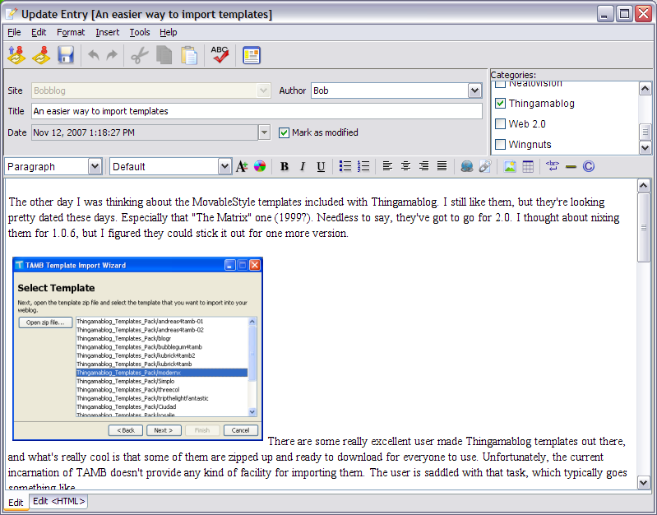Image resolution: width=657 pixels, height=515 pixels.
Task: Insert a hyperlink with globe icon
Action: (467, 166)
